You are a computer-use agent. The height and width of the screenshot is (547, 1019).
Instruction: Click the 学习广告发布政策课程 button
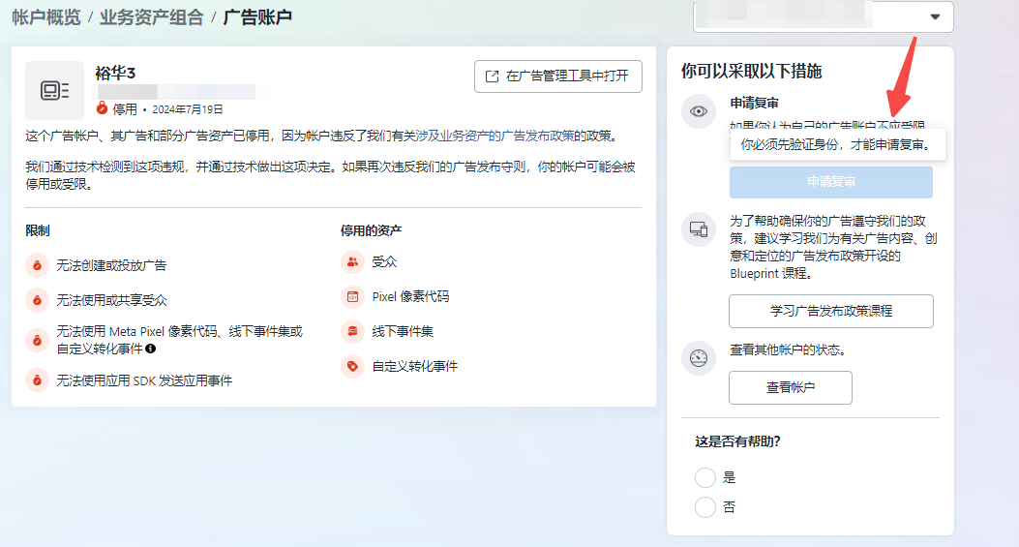(x=831, y=312)
